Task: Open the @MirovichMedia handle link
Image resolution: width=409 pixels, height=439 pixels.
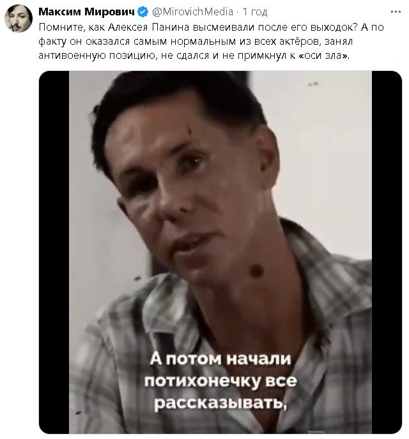Action: pyautogui.click(x=192, y=12)
